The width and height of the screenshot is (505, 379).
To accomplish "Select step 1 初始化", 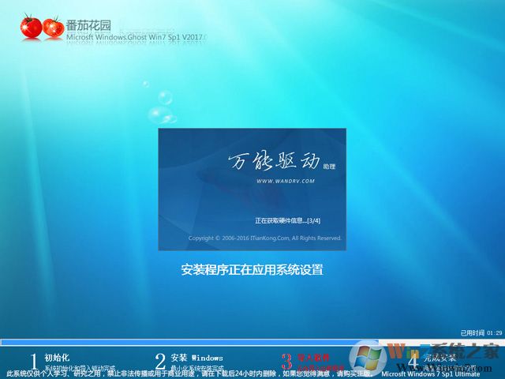I will pyautogui.click(x=57, y=358).
